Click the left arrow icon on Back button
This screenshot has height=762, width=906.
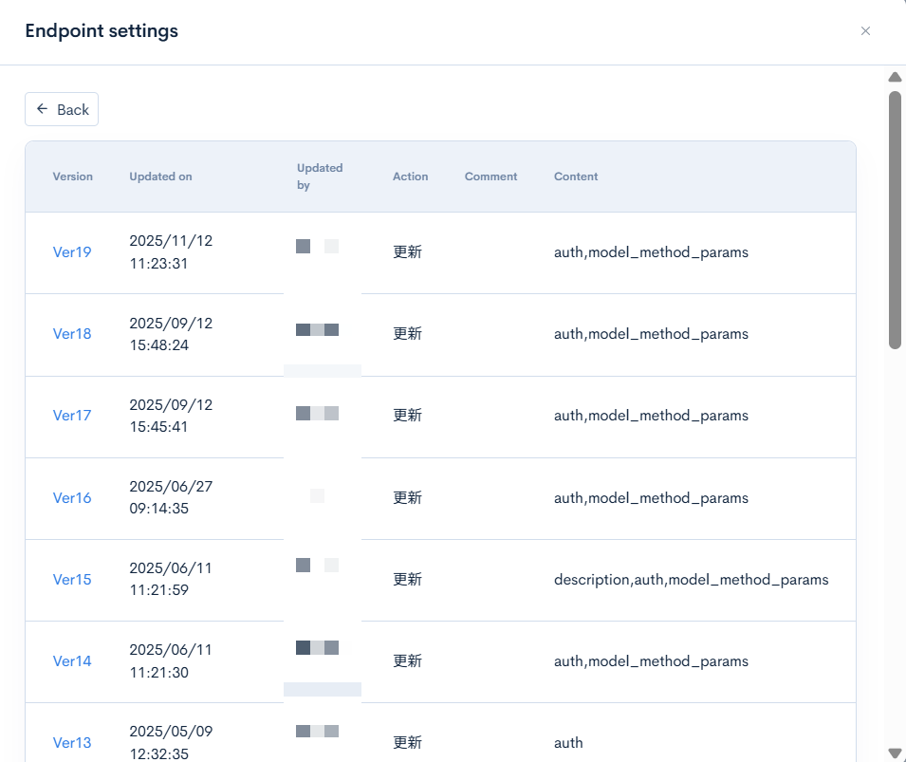(41, 109)
